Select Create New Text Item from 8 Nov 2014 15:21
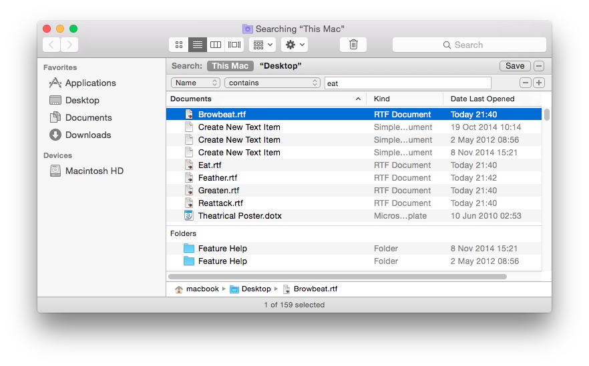The height and width of the screenshot is (366, 589). 354,153
